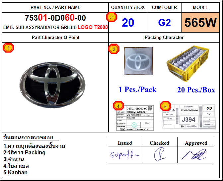Select the signature under Issued
The image size is (223, 181).
pyautogui.click(x=124, y=155)
